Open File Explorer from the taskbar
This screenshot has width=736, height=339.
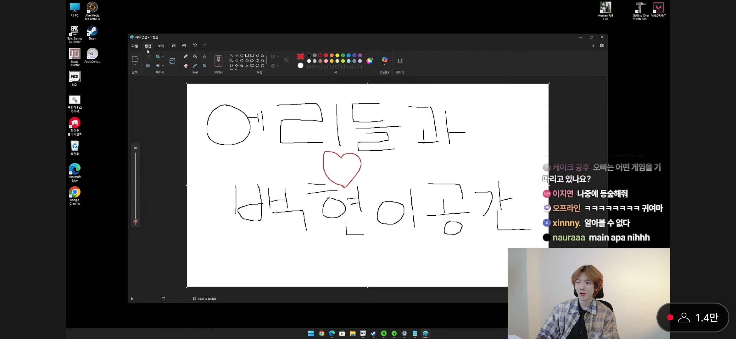click(x=353, y=333)
